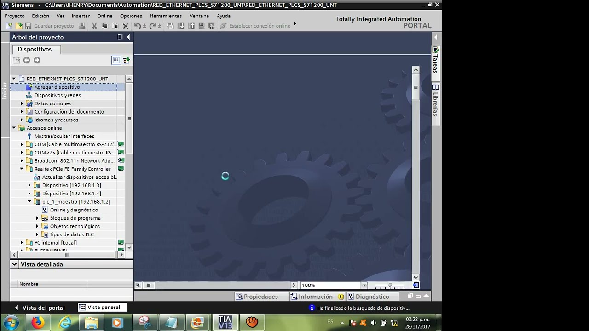Click the Undo arrow icon
589x331 pixels.
point(138,26)
